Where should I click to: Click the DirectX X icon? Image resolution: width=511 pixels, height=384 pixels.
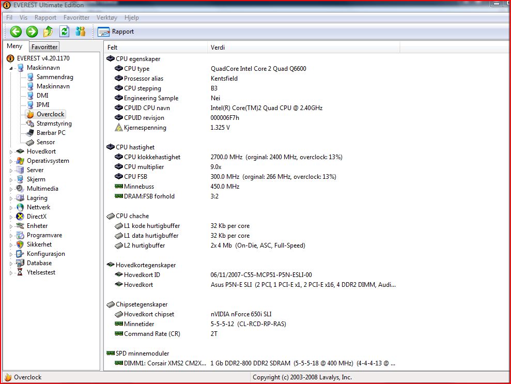click(x=20, y=217)
